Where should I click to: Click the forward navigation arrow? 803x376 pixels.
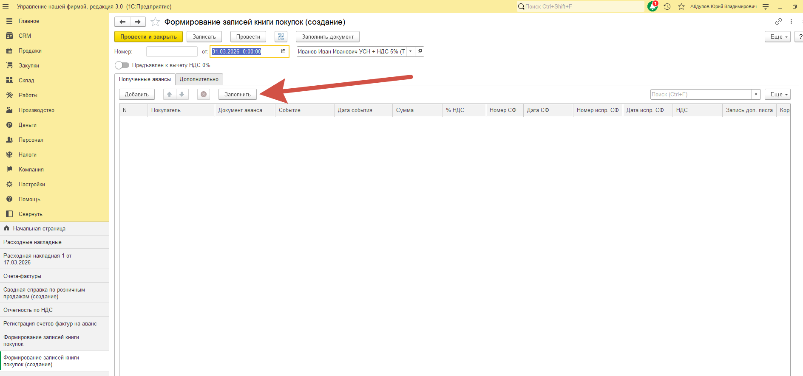pos(138,22)
